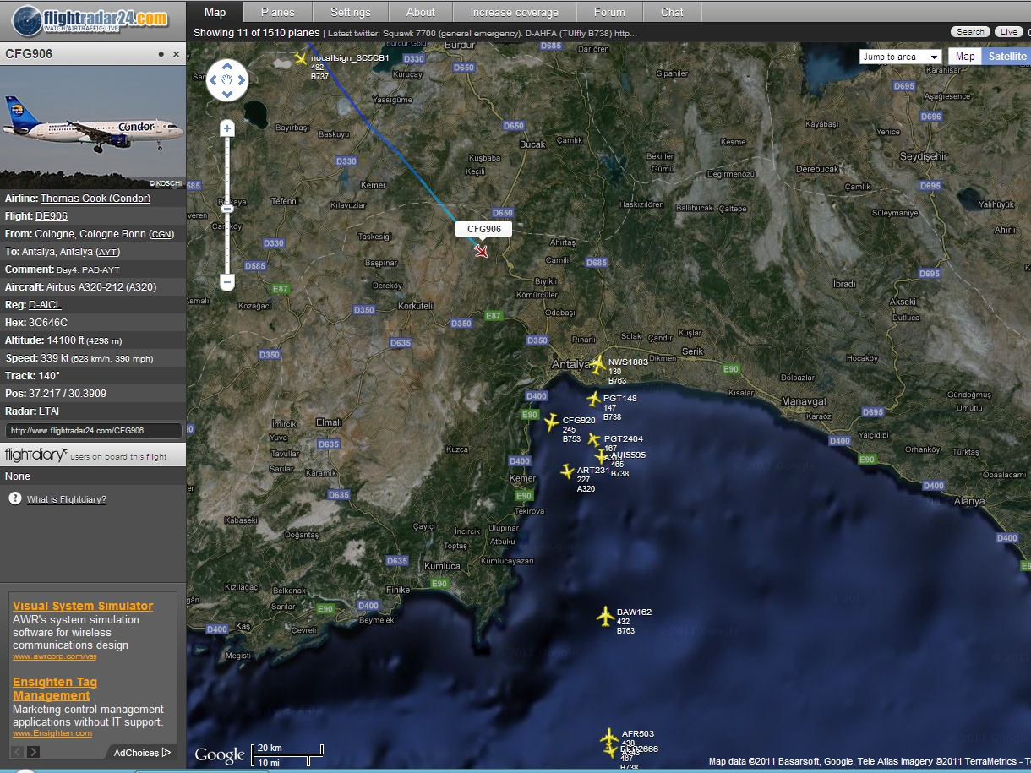The image size is (1031, 773).
Task: Open the Jump to area dropdown
Action: tap(900, 57)
